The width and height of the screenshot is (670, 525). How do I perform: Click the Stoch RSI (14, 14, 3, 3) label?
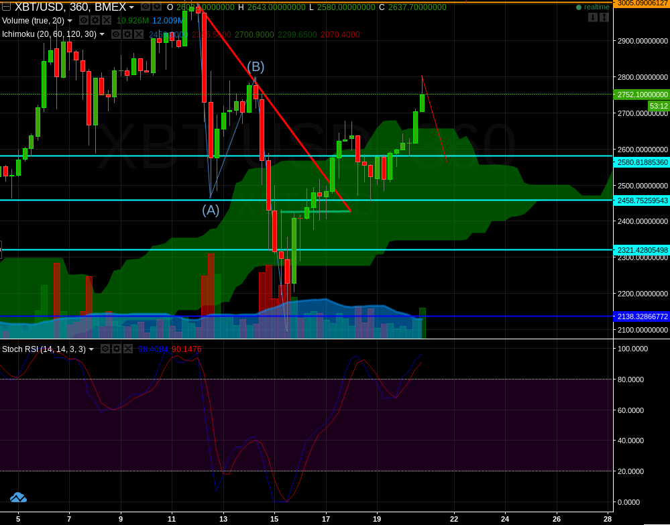[x=44, y=349]
